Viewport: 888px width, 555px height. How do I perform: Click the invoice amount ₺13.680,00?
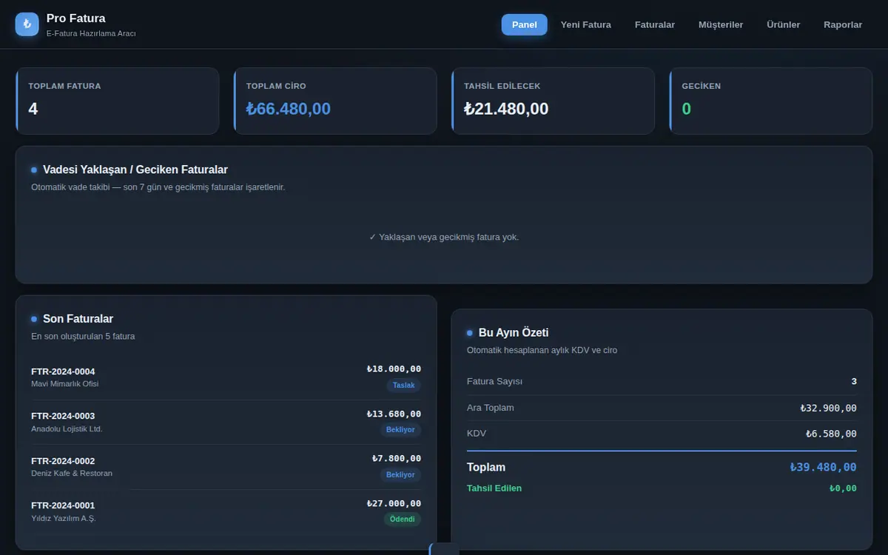[x=394, y=414]
